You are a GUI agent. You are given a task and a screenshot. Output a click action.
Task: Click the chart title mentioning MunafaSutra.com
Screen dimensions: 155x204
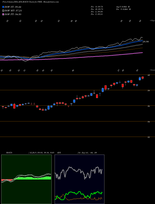(x=30, y=2)
